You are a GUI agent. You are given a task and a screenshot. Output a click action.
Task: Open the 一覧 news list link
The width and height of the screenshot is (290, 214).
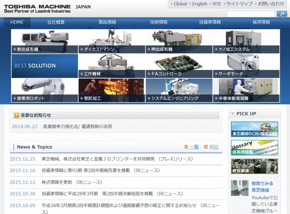pos(194,147)
